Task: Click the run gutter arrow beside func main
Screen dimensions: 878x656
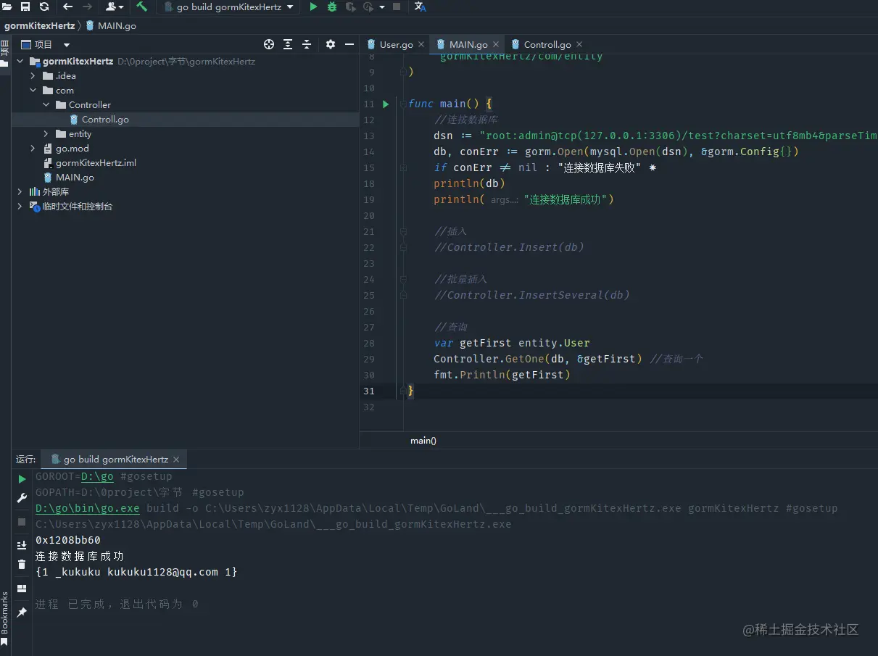Action: [x=386, y=104]
